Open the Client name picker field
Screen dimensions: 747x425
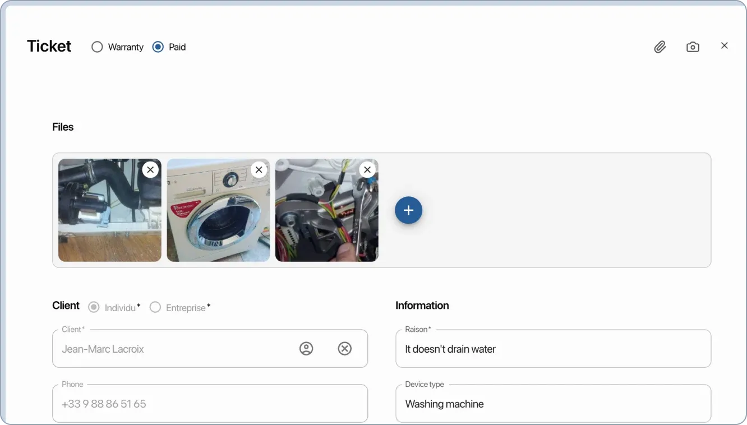click(168, 348)
